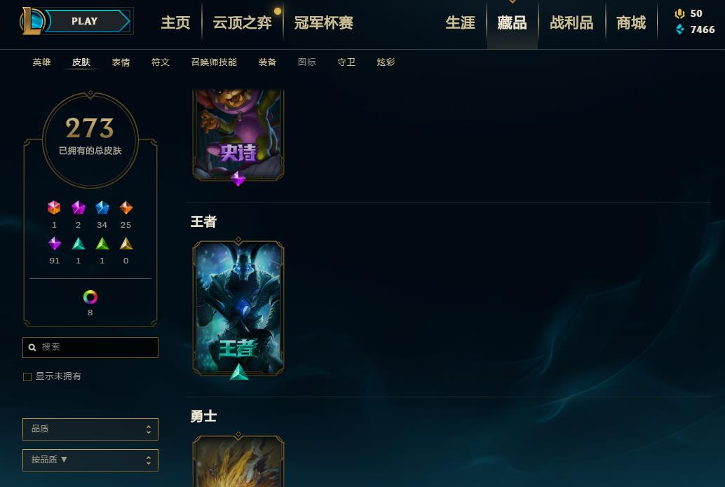The image size is (725, 487).
Task: Select the green triangle gem icon
Action: pos(102,243)
